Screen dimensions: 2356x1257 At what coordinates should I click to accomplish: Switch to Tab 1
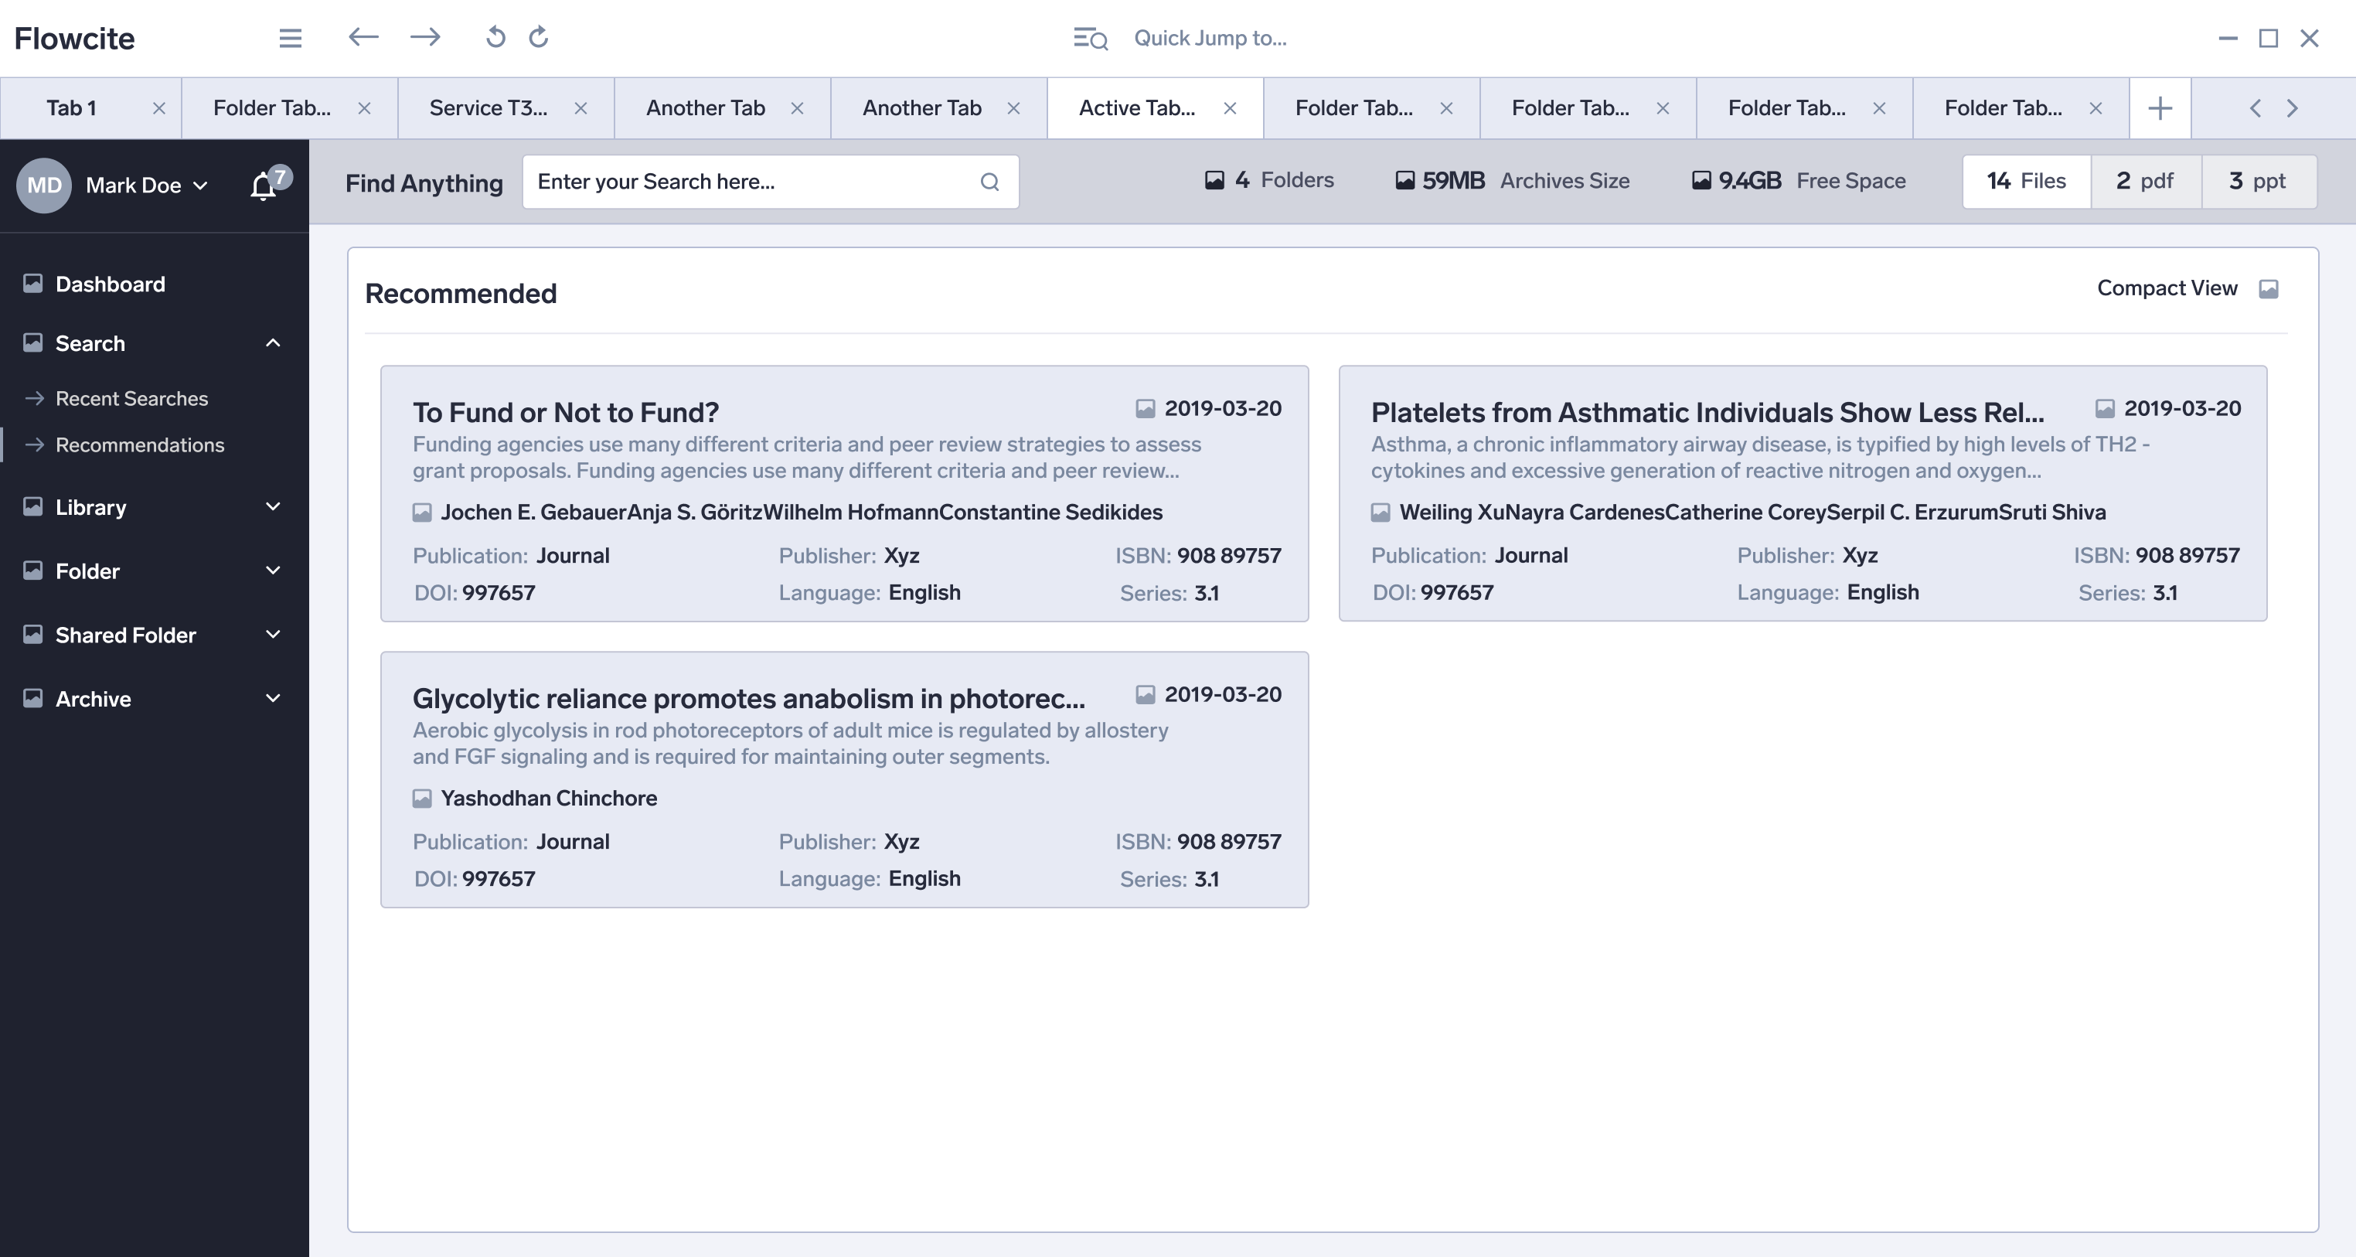71,108
